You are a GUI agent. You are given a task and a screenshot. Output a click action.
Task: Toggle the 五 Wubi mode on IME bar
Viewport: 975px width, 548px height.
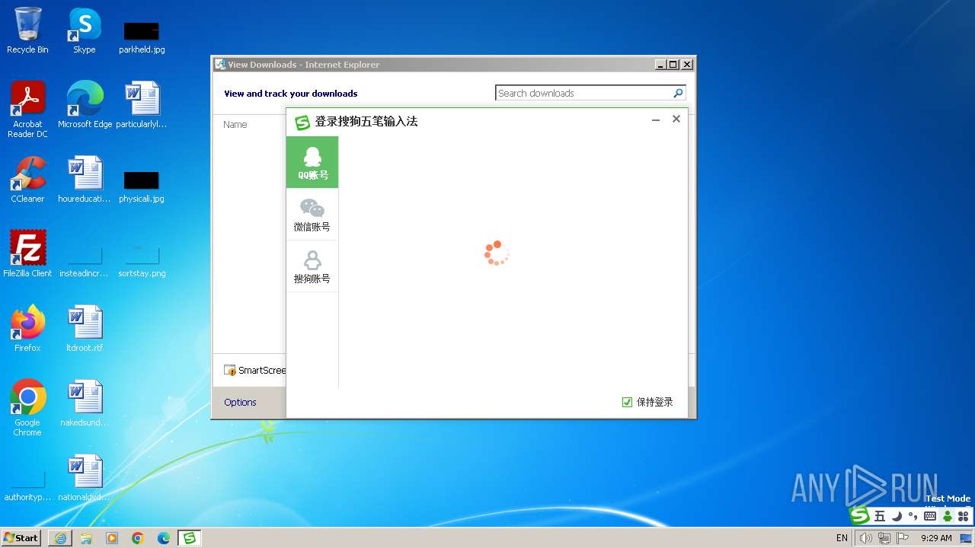(880, 516)
